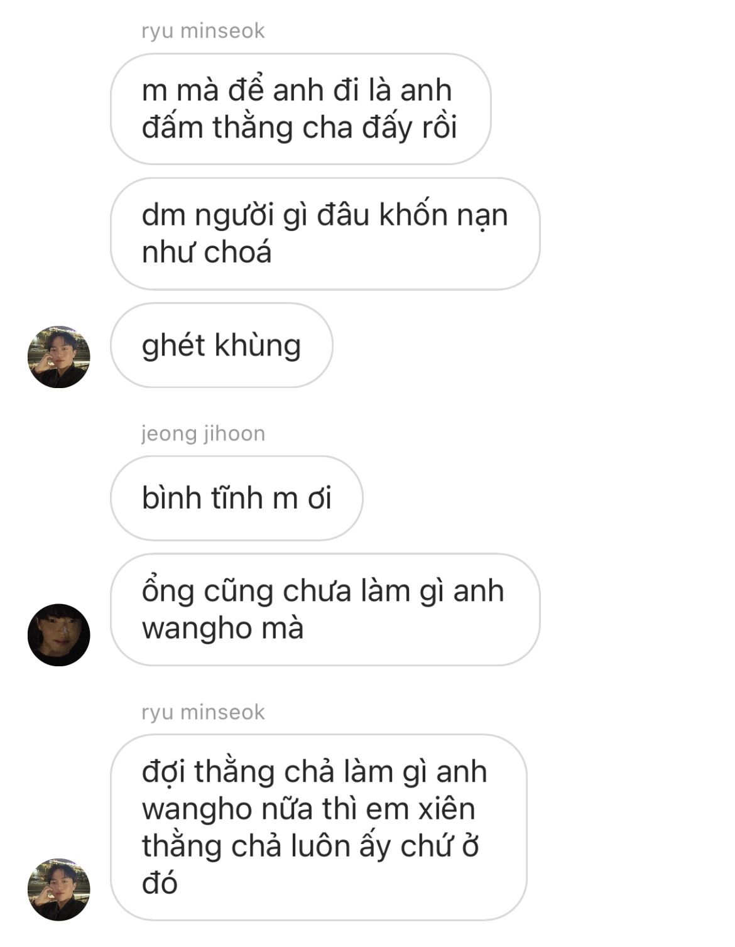735x947 pixels.
Task: Click the word "ổng" in jihoon's second message
Action: coord(168,592)
